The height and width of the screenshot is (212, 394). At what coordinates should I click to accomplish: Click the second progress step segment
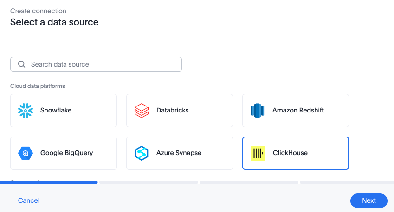(149, 182)
